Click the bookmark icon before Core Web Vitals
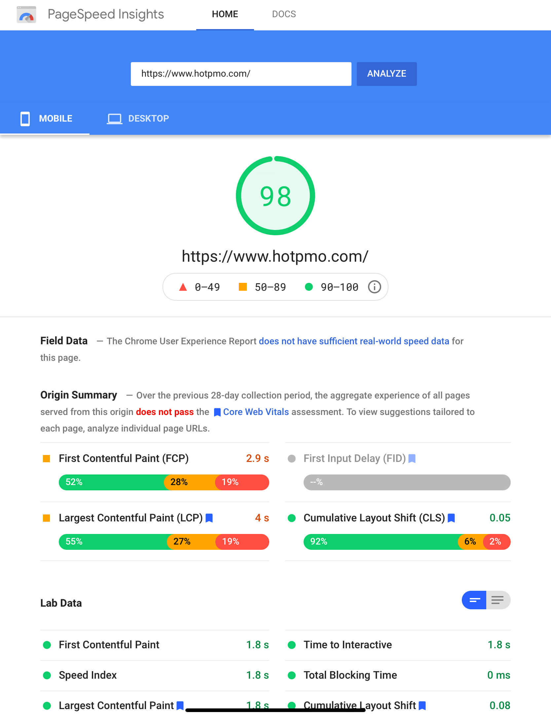The width and height of the screenshot is (551, 717). pyautogui.click(x=217, y=412)
